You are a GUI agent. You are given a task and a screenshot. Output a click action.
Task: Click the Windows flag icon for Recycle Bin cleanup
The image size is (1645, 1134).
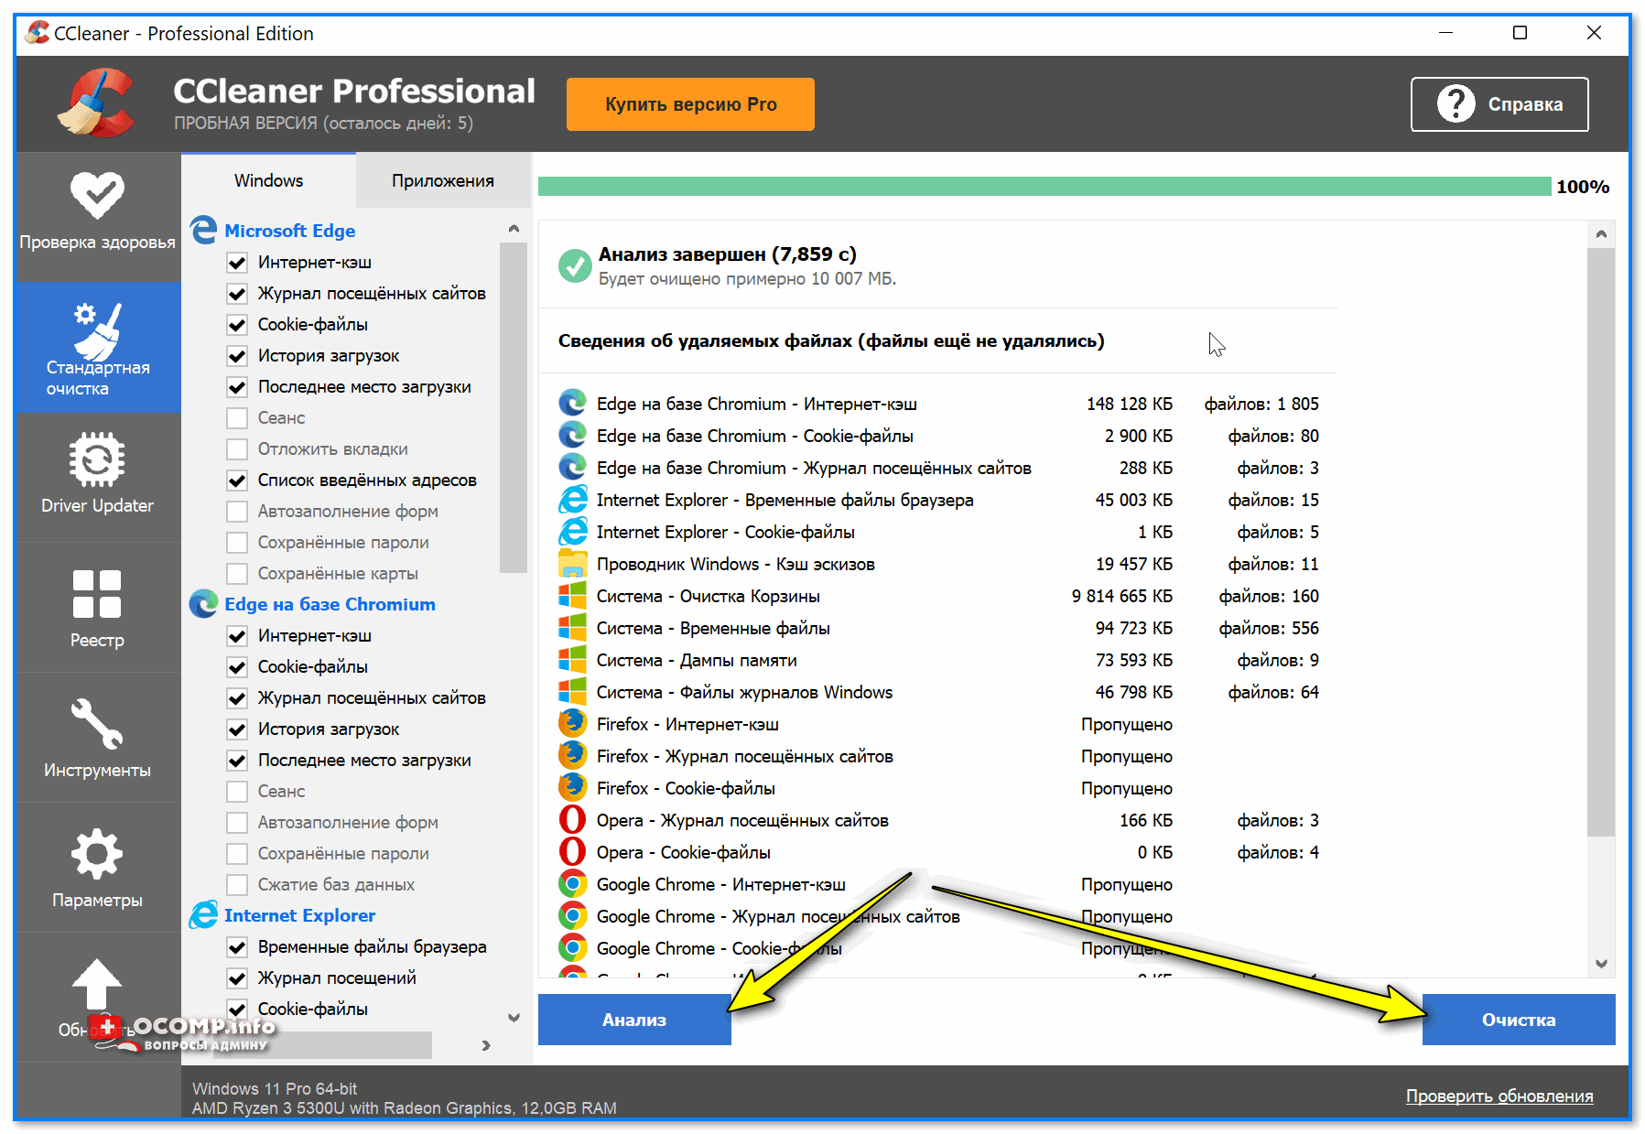pos(573,596)
